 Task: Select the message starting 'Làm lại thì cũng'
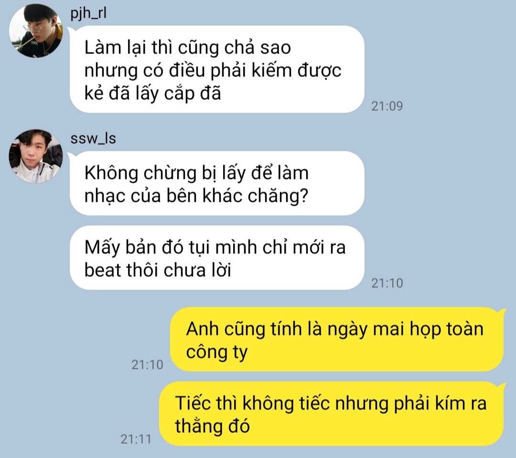(217, 69)
